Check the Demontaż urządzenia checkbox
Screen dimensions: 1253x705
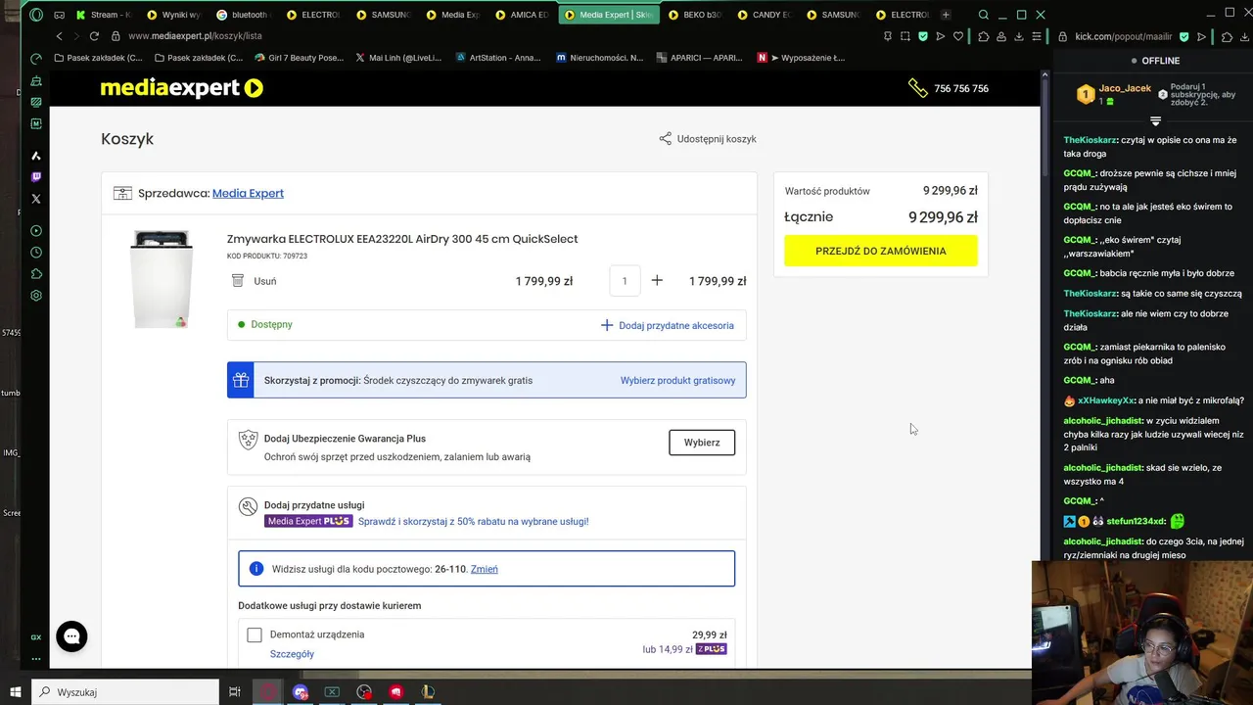tap(255, 635)
